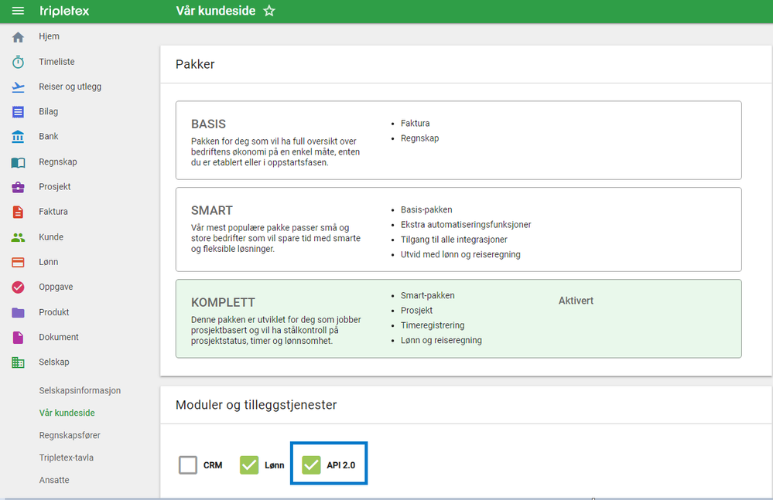Click the Prosjekt briefcase icon
Screen dimensions: 773x500
(x=19, y=187)
